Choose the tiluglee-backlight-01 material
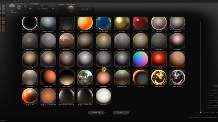The image size is (218, 122). [48, 96]
